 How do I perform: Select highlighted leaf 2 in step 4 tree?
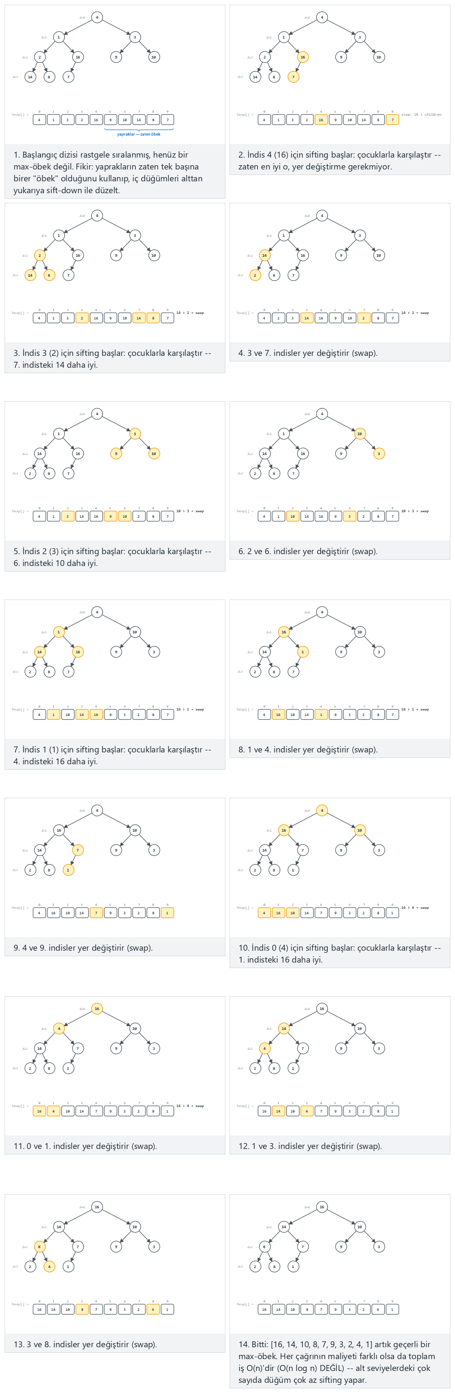[255, 275]
